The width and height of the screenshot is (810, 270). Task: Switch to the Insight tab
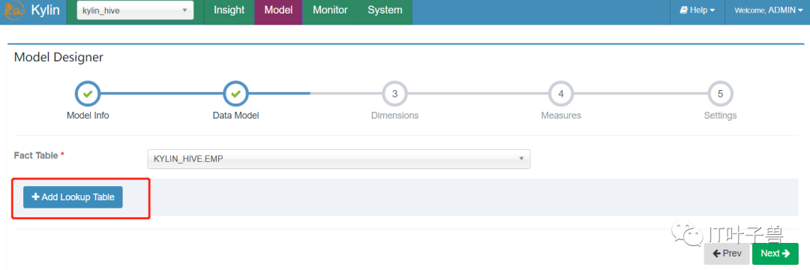click(229, 10)
